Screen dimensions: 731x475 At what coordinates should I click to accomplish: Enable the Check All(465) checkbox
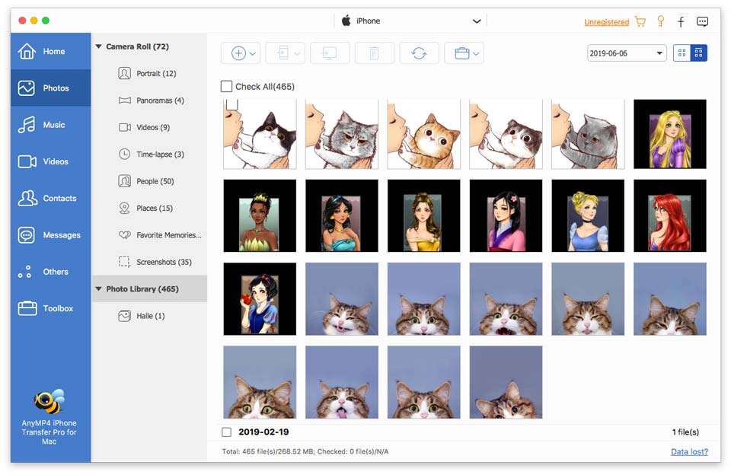(227, 87)
